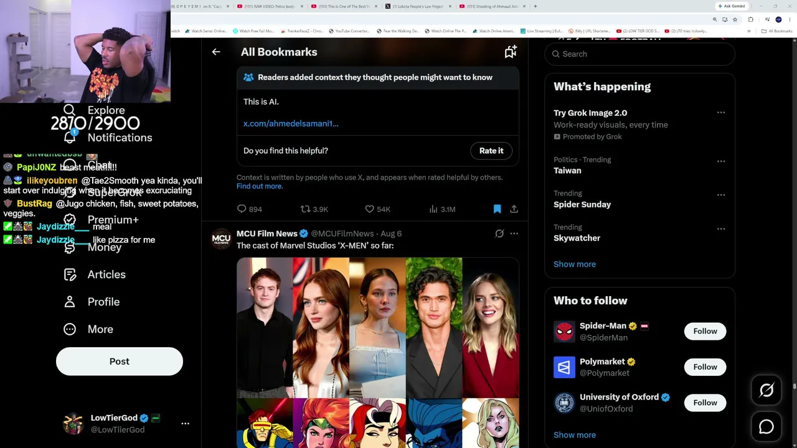The height and width of the screenshot is (448, 797).
Task: Open the Aug 6 post timestamp
Action: click(391, 233)
